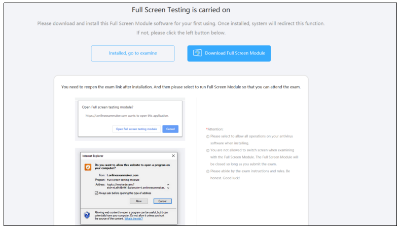Click the address scroll up arrow
The image size is (401, 228).
point(168,184)
